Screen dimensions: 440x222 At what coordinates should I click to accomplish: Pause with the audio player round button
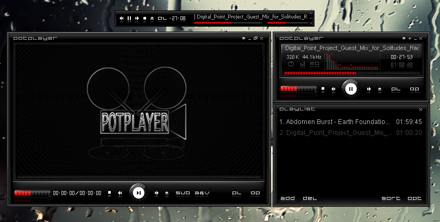tap(351, 89)
